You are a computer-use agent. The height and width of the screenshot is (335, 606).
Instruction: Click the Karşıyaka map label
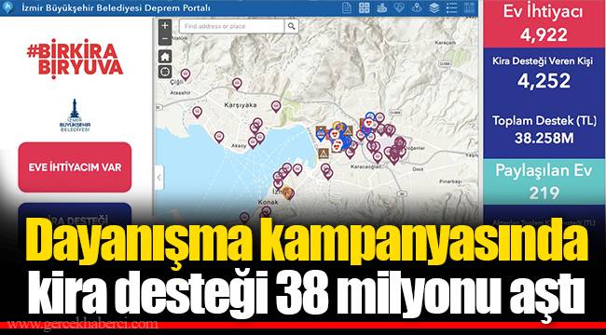tap(241, 105)
